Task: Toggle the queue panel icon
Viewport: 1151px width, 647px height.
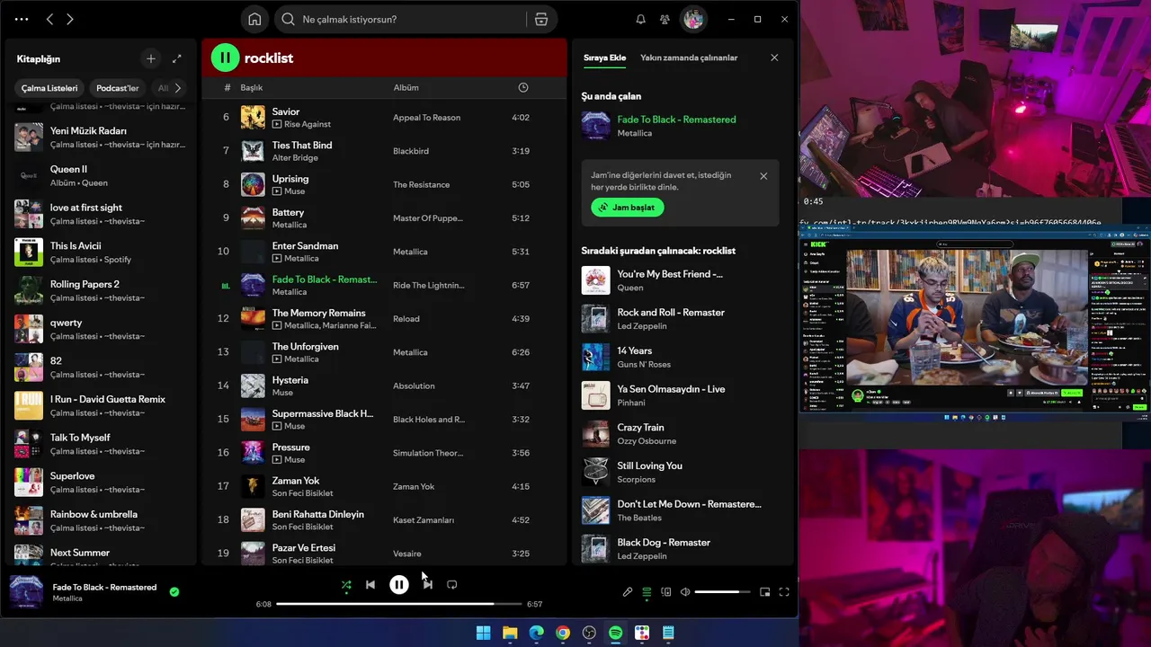Action: pyautogui.click(x=647, y=592)
